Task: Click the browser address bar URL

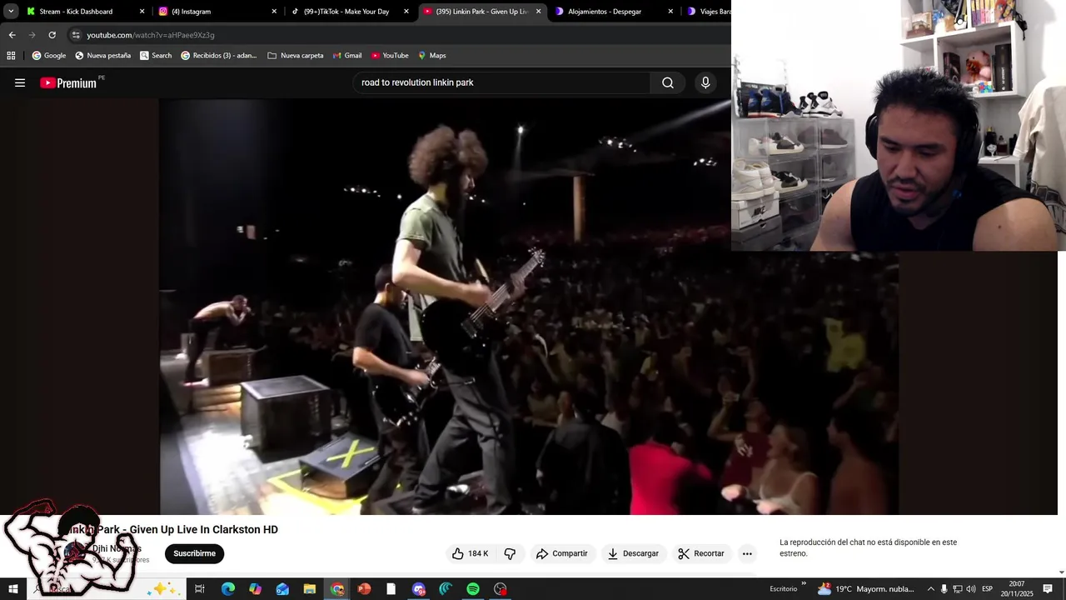Action: [x=151, y=35]
